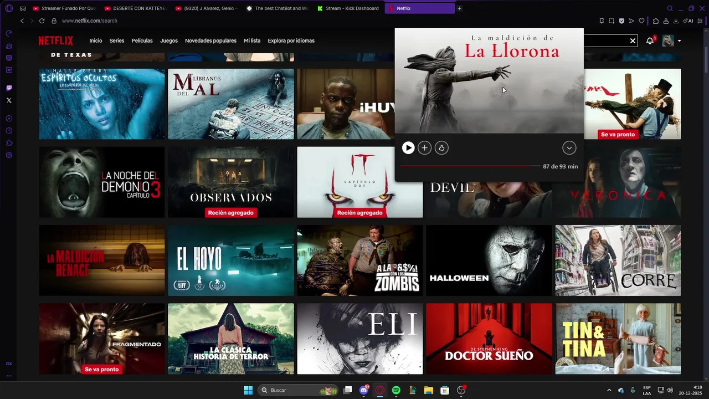
Task: Open Mi lista in Netflix
Action: [x=252, y=40]
